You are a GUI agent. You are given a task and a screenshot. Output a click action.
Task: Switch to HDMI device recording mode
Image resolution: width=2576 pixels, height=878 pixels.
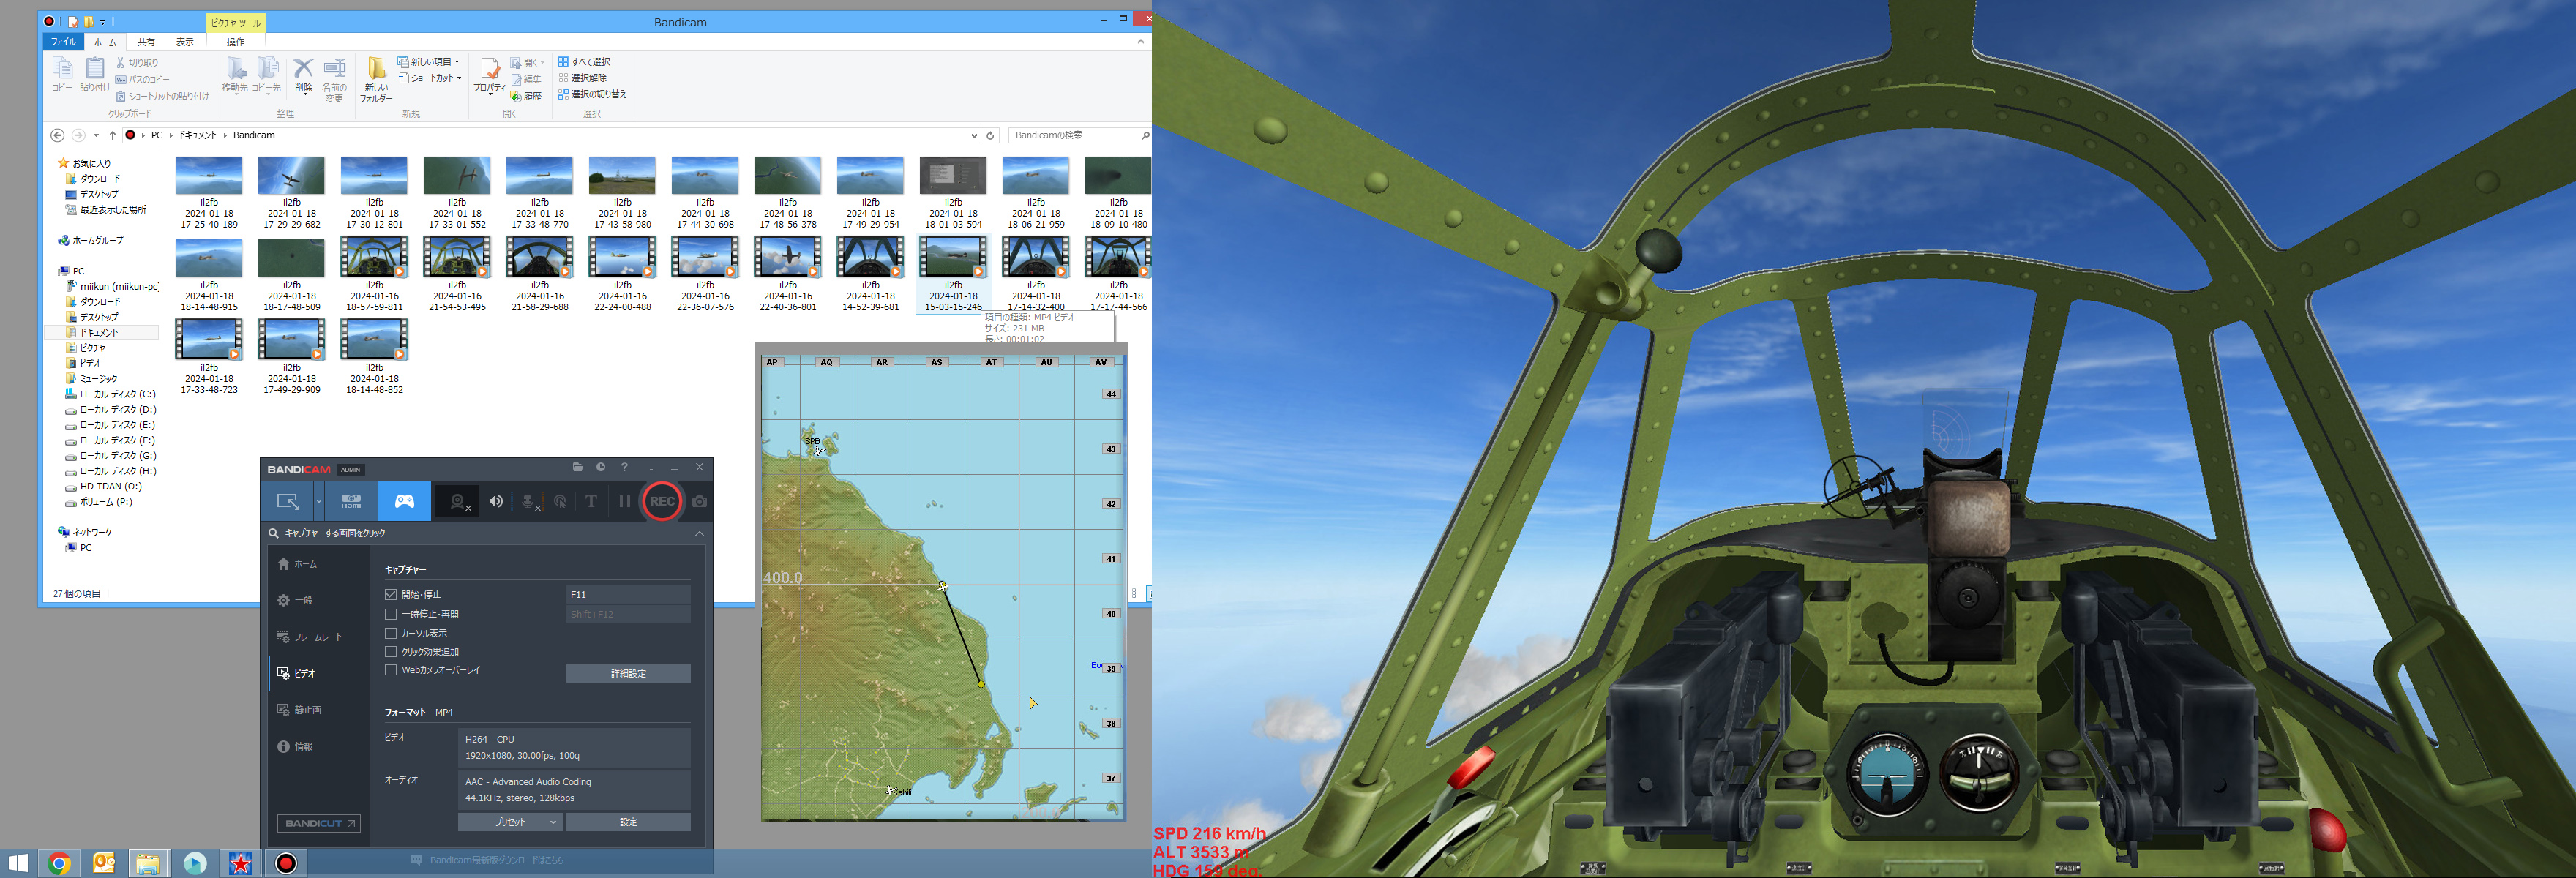click(351, 501)
